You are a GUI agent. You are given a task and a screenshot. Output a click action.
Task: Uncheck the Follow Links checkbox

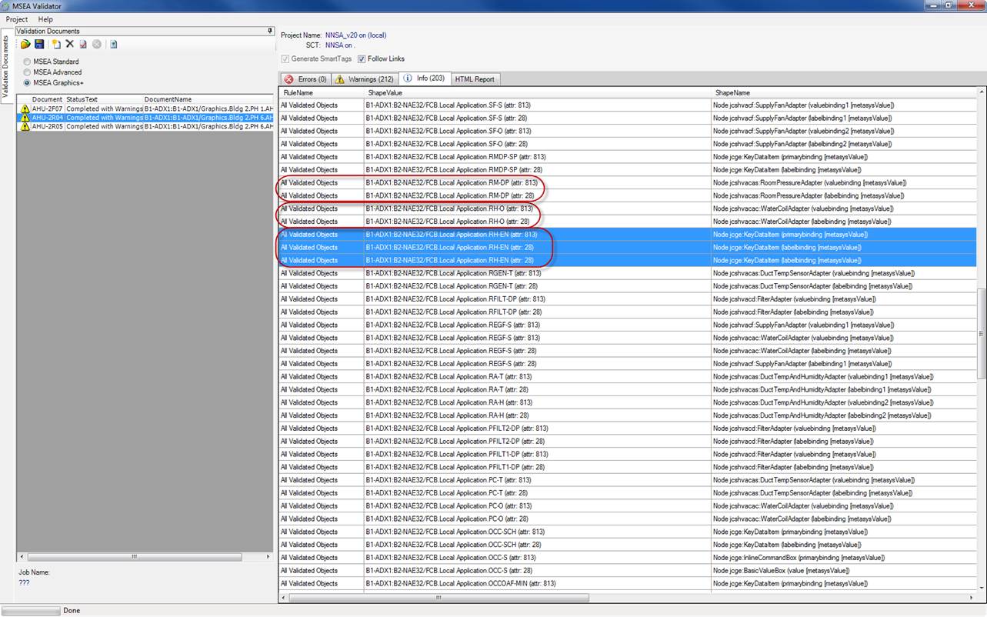point(362,59)
